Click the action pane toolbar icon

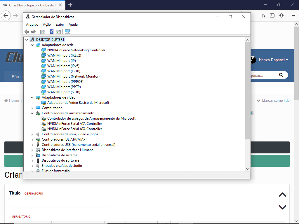(58, 32)
